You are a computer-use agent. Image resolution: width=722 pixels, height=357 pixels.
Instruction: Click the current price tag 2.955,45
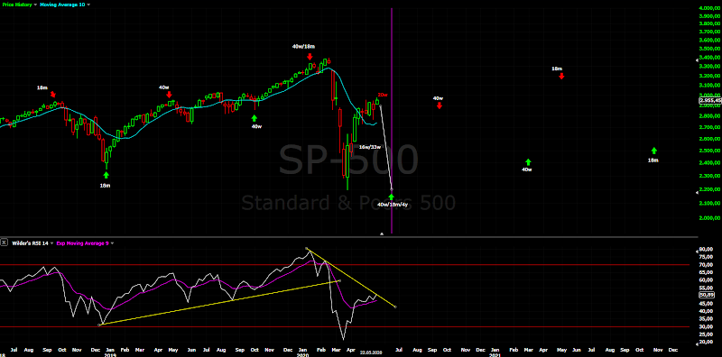(x=710, y=100)
